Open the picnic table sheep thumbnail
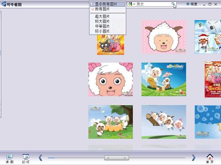The height and width of the screenshot is (165, 221). coord(110,122)
